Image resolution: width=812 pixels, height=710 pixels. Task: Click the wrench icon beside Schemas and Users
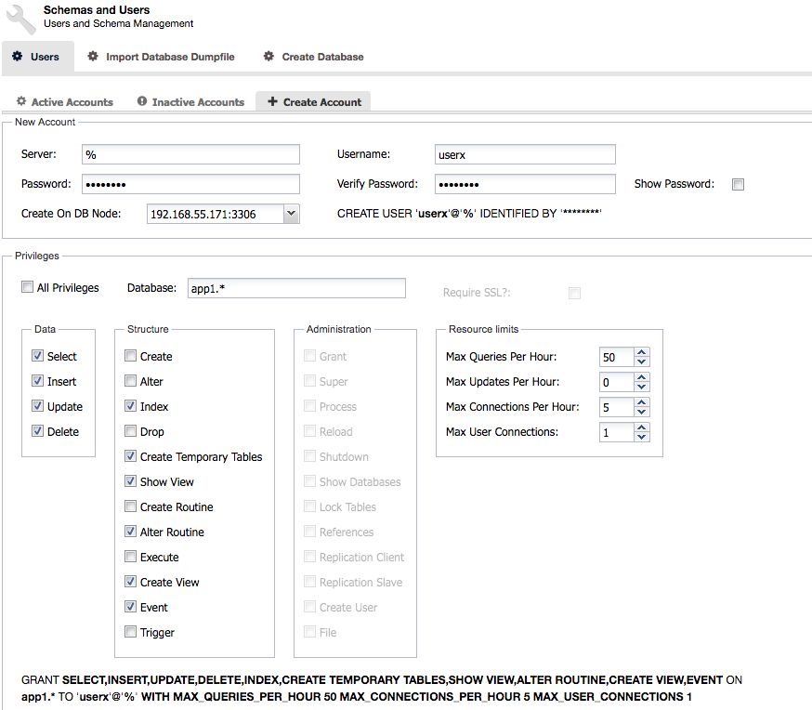[21, 20]
